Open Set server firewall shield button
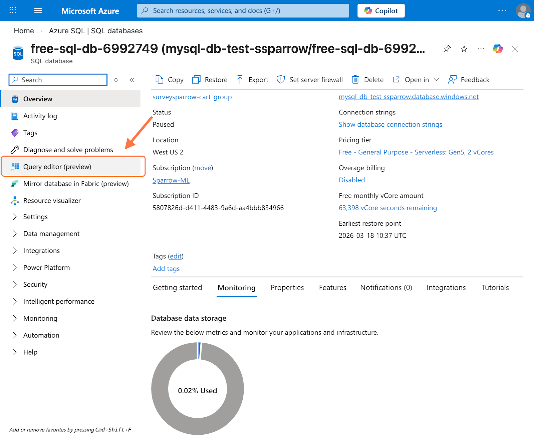Image resolution: width=534 pixels, height=435 pixels. click(310, 80)
